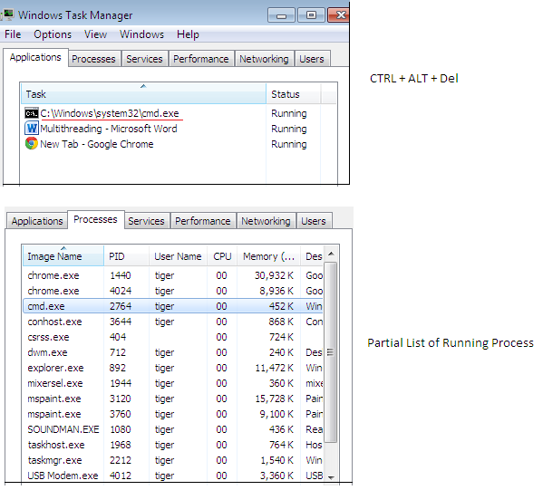This screenshot has width=543, height=490.
Task: Sort processes by Image Name column header
Action: tap(63, 256)
